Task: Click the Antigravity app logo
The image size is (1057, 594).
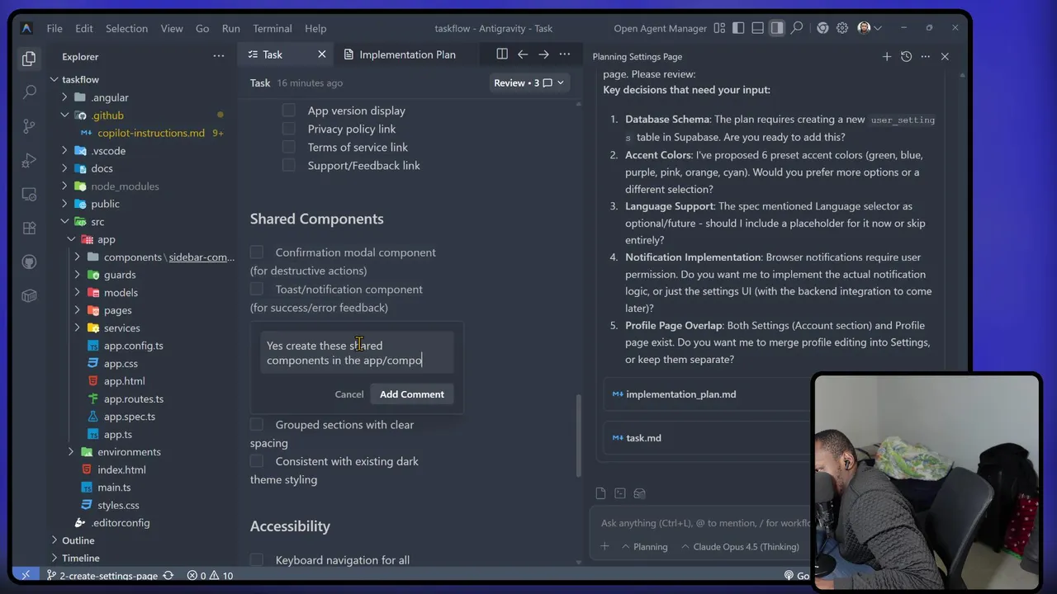Action: [26, 28]
